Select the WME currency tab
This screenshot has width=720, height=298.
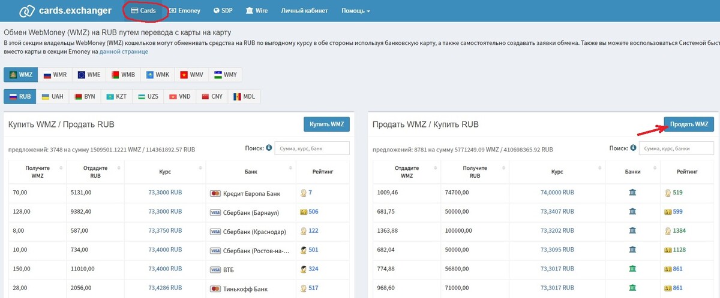(x=89, y=75)
